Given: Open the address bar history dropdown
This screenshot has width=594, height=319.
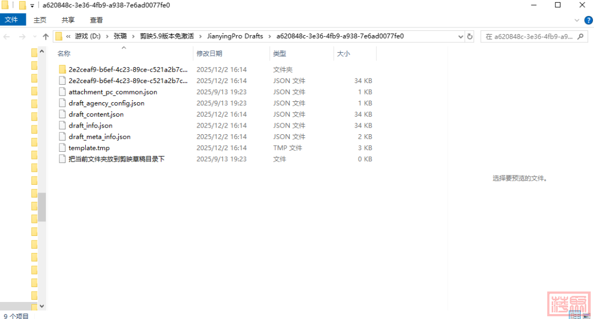Looking at the screenshot, I should pyautogui.click(x=460, y=37).
